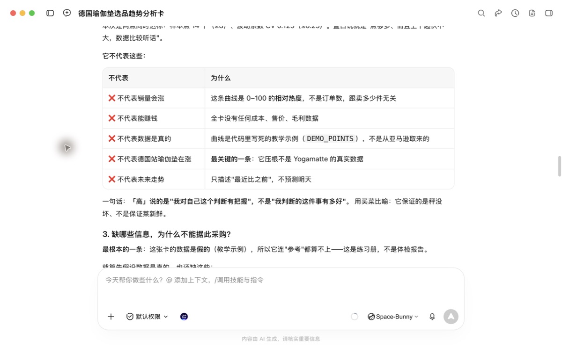Screen dimensions: 562x347
Task: Click the 不代表 table header cell
Action: coord(154,78)
